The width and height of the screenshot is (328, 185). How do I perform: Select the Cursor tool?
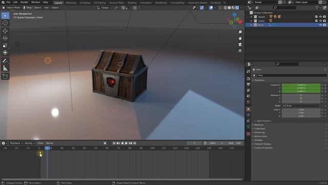[x=5, y=23]
